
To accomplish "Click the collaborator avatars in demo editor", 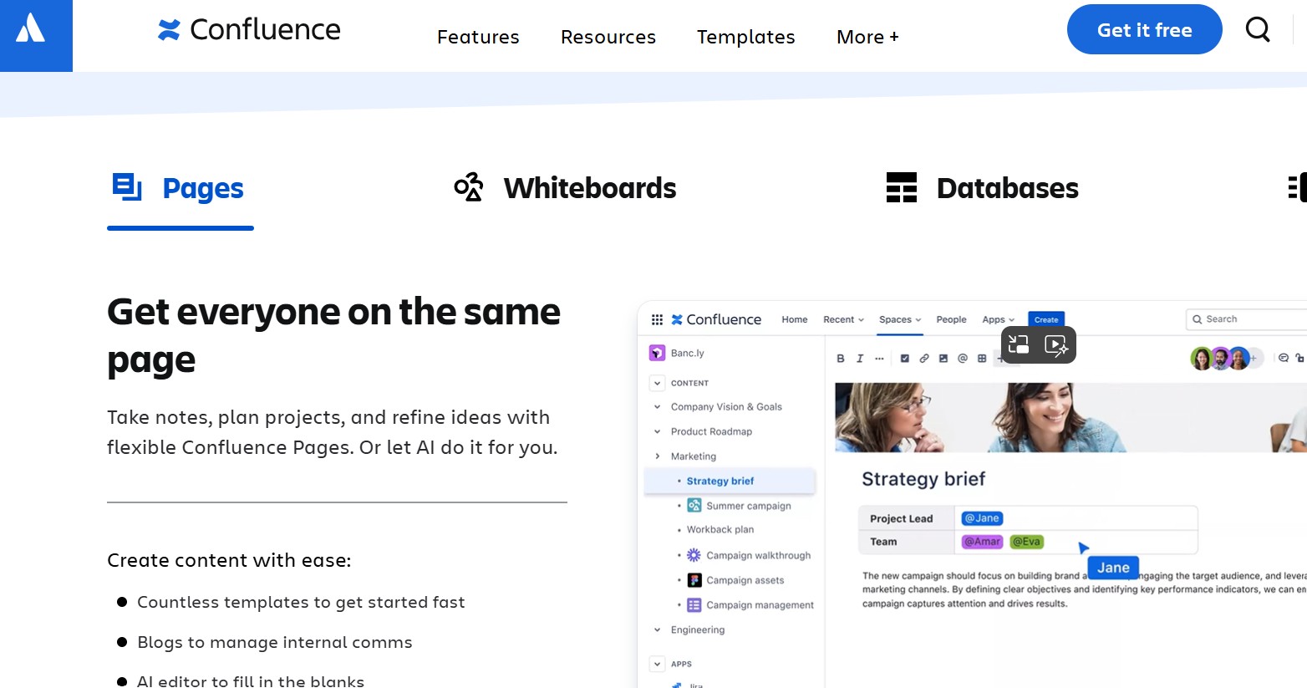I will [1221, 359].
